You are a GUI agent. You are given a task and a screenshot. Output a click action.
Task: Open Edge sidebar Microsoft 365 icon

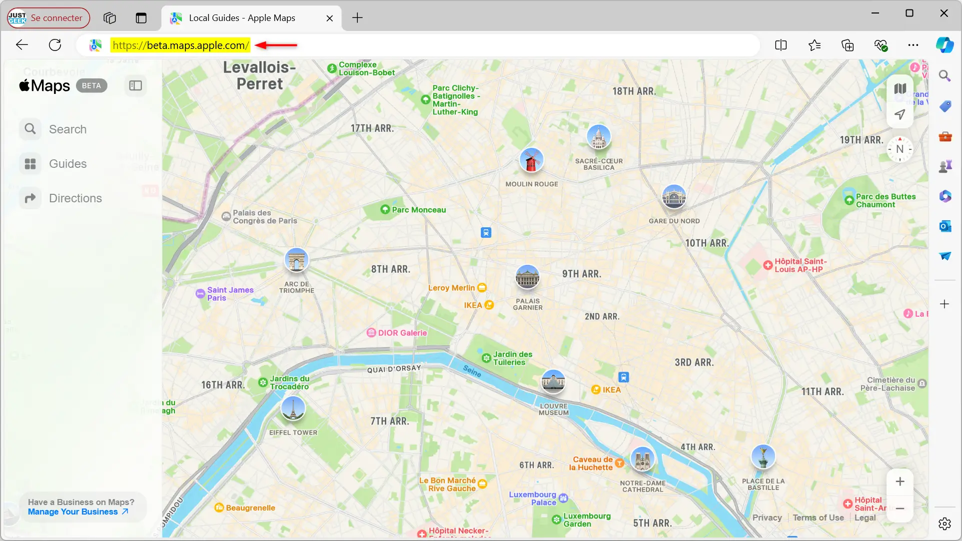click(945, 196)
